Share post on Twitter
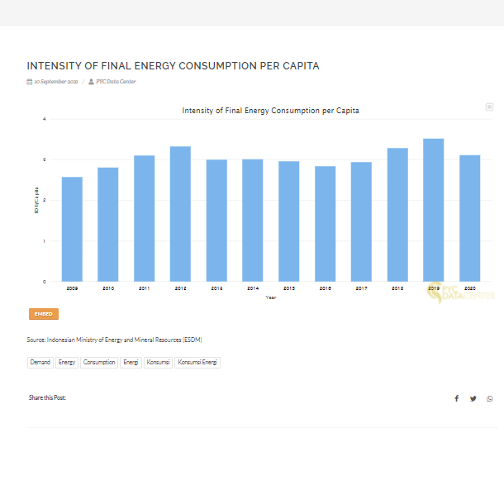Image resolution: width=504 pixels, height=504 pixels. click(473, 398)
